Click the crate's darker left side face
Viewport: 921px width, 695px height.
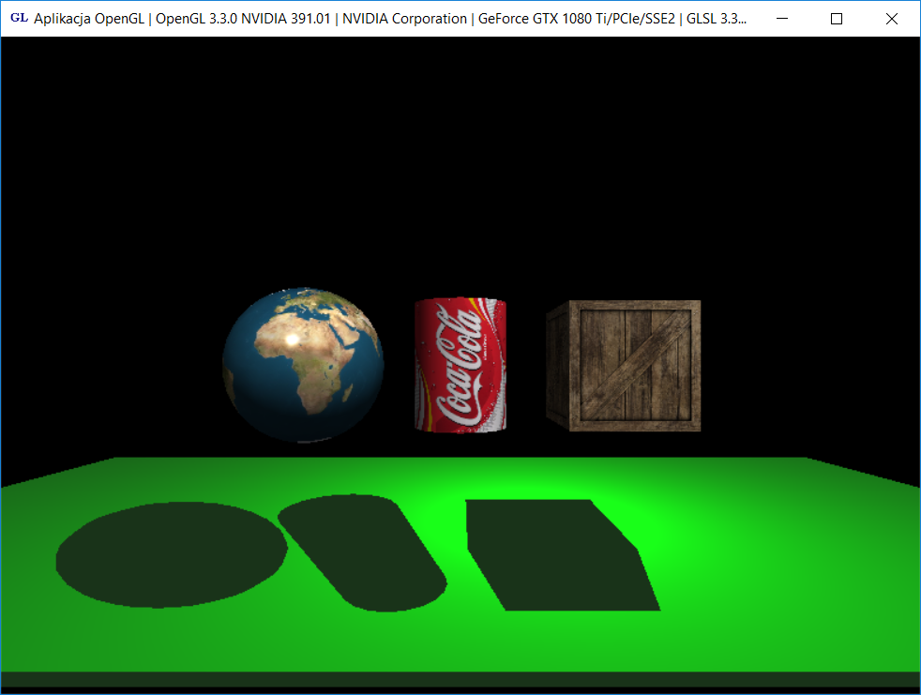559,366
